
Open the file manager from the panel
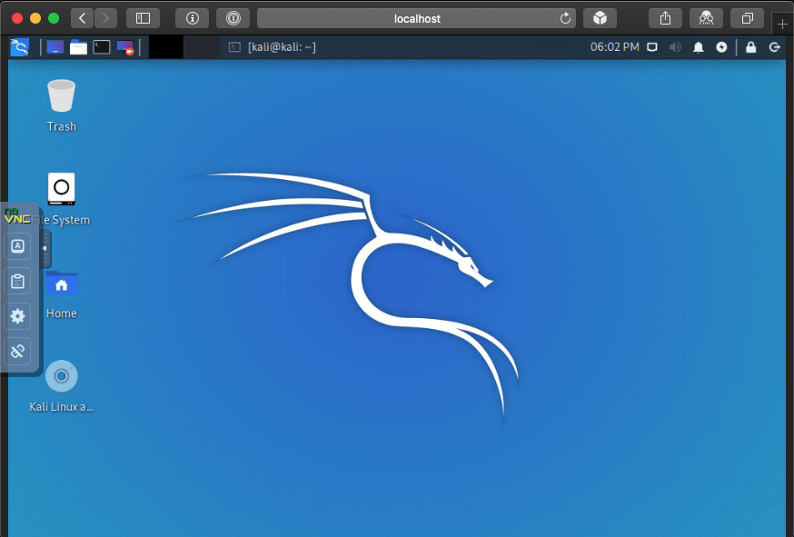click(x=79, y=47)
